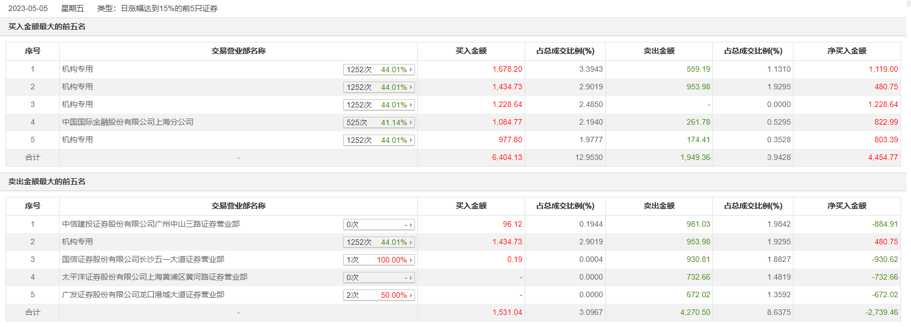The image size is (911, 327).
Task: Open 中国国际金融股份有限公司上海分公司 branch link
Action: [127, 122]
